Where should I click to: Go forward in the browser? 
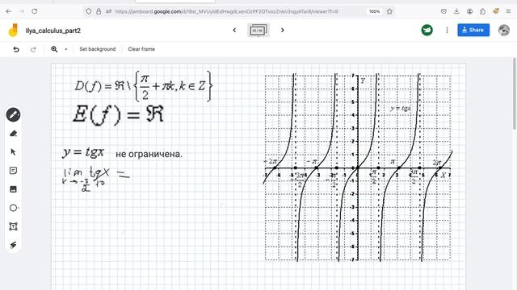22,11
